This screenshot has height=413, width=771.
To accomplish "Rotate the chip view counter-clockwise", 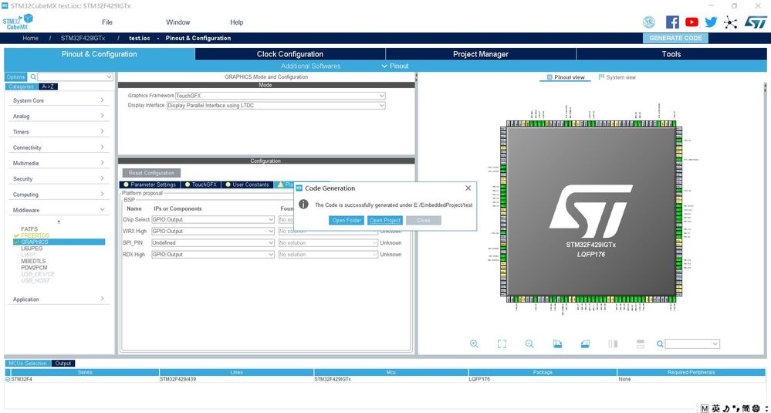I will click(x=585, y=344).
